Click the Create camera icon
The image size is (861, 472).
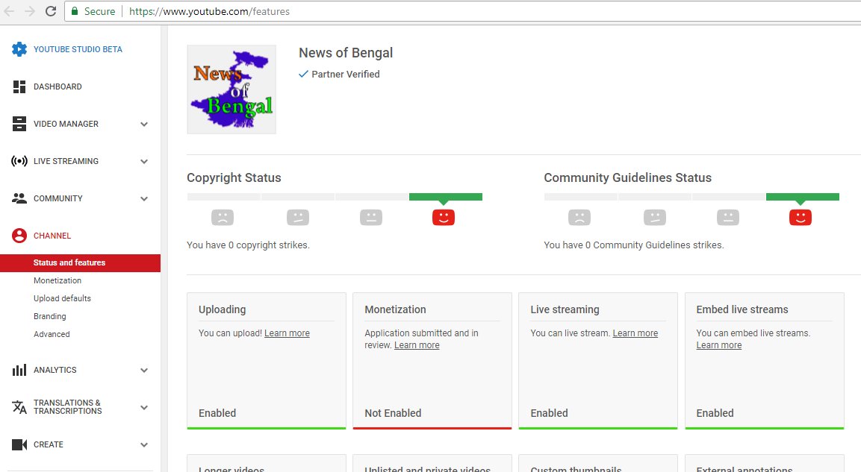click(x=19, y=444)
